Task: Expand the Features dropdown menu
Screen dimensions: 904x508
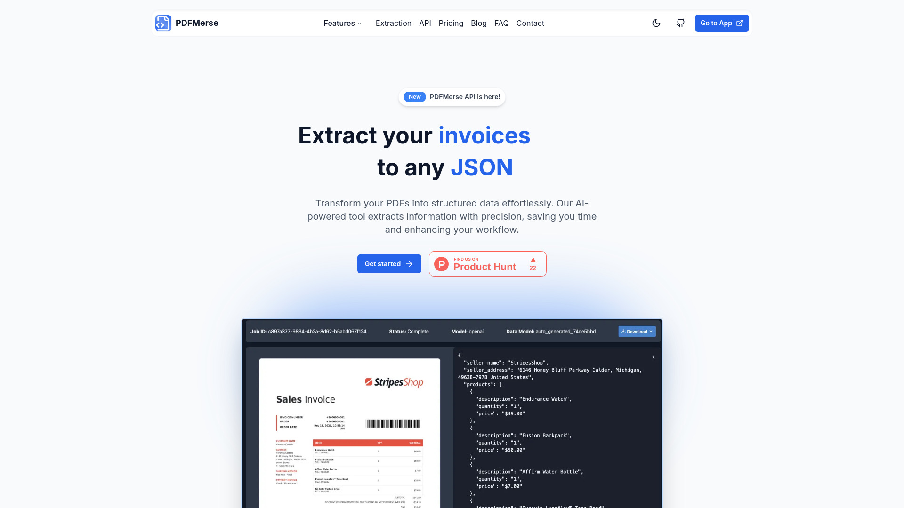Action: [342, 23]
